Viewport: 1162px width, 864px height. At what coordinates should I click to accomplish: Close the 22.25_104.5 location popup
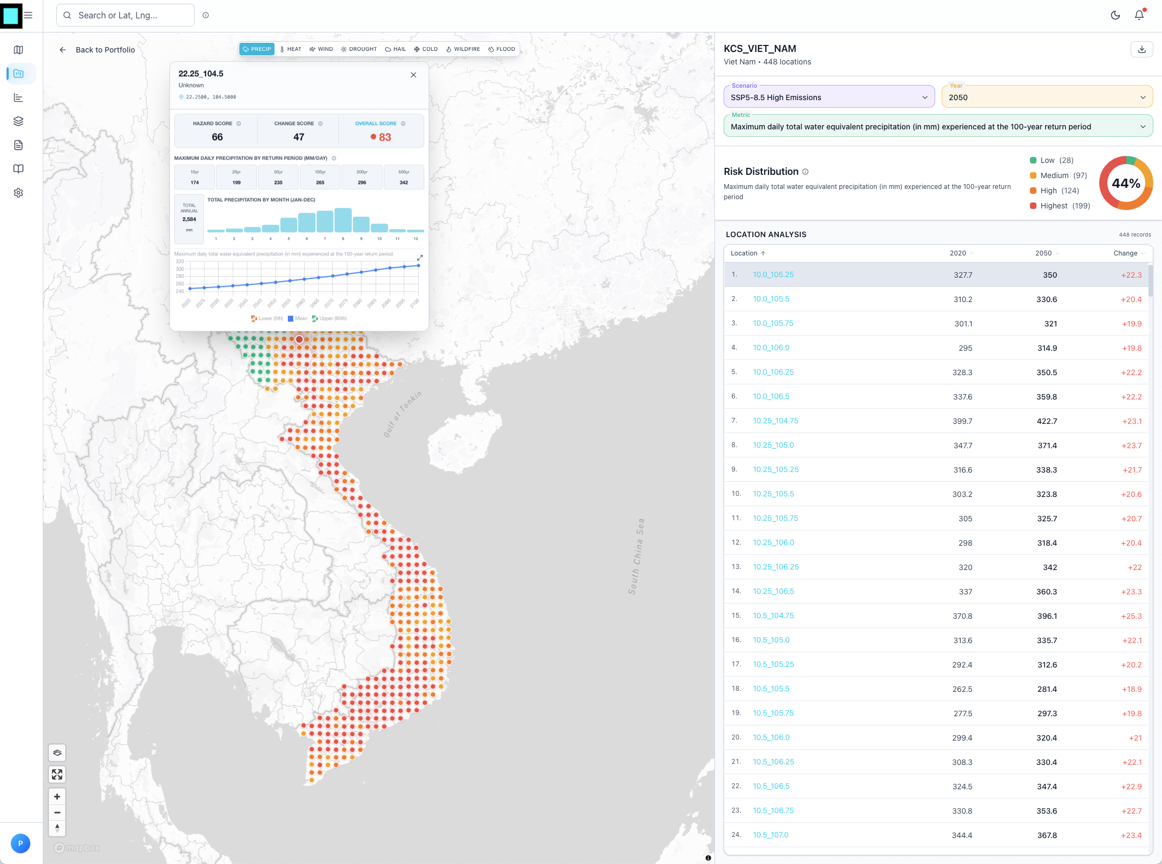click(413, 75)
